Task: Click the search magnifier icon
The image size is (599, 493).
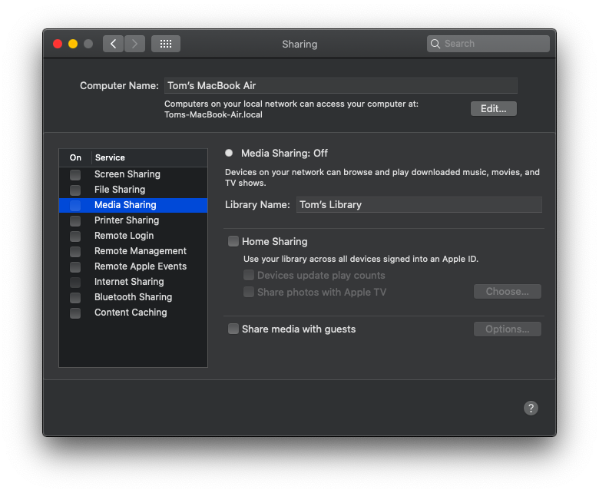Action: click(x=435, y=44)
